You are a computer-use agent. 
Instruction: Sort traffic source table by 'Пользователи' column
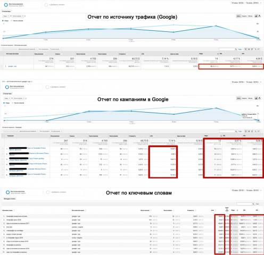click(x=39, y=54)
